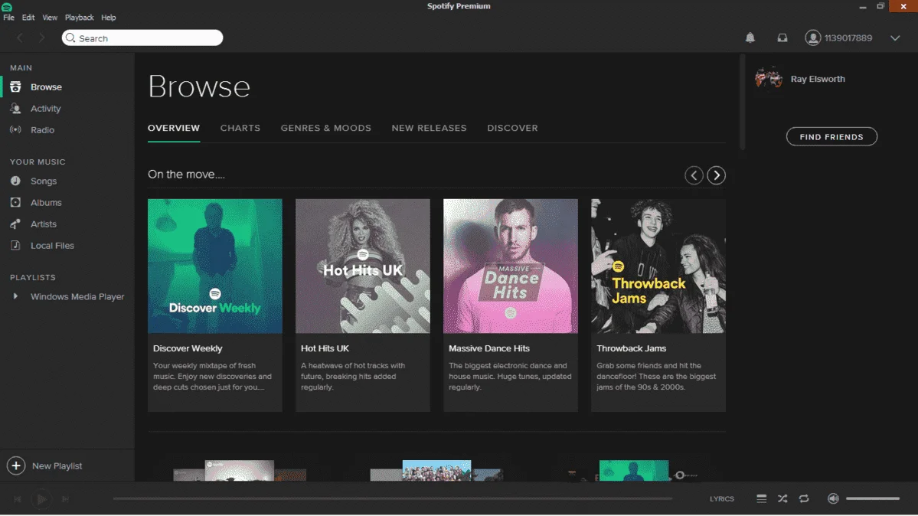Click the playback progress bar

pos(393,499)
